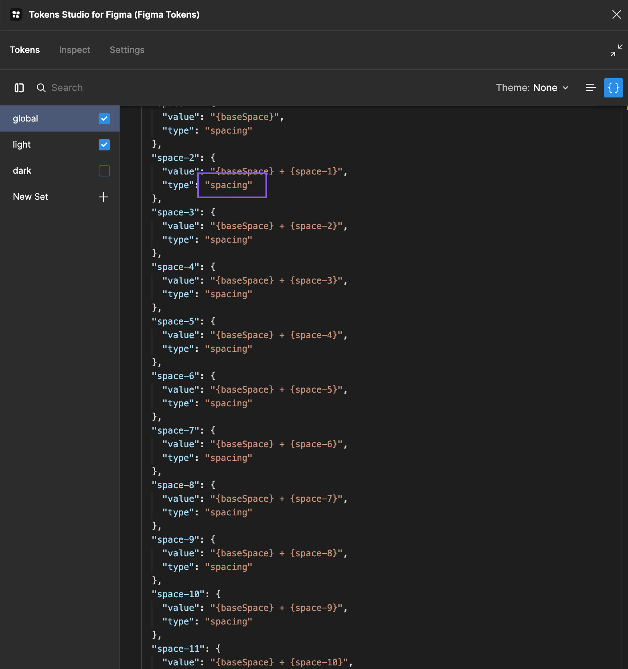Enable the dark token set checkbox
This screenshot has height=669, width=628.
pyautogui.click(x=104, y=171)
